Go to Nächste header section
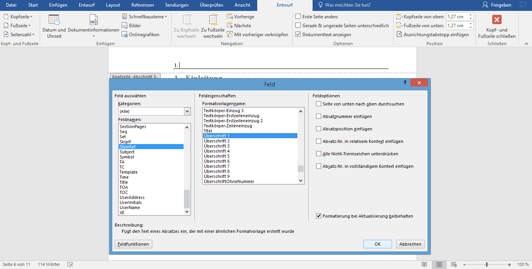This screenshot has height=269, width=532. [239, 25]
